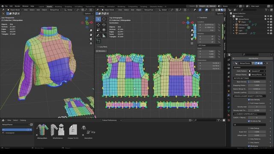Click the Blender logo menu icon
Viewport: 274px width, 154px height.
[x=3, y=6]
